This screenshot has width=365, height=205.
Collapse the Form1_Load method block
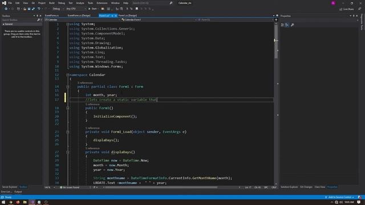coord(67,132)
